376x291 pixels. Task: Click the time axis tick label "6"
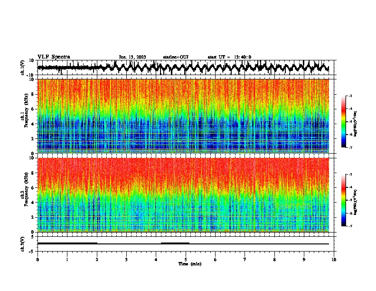click(x=216, y=260)
